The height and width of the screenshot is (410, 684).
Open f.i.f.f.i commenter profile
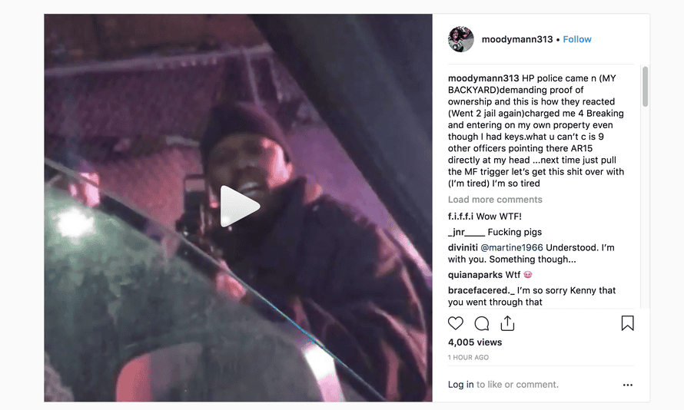(460, 216)
